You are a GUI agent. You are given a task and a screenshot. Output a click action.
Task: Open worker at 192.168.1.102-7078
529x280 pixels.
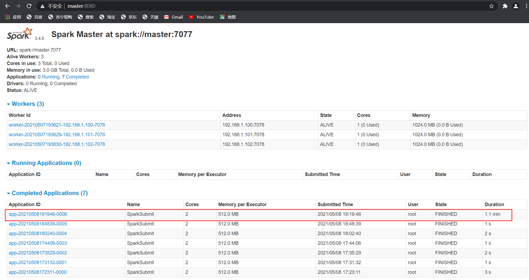[57, 144]
